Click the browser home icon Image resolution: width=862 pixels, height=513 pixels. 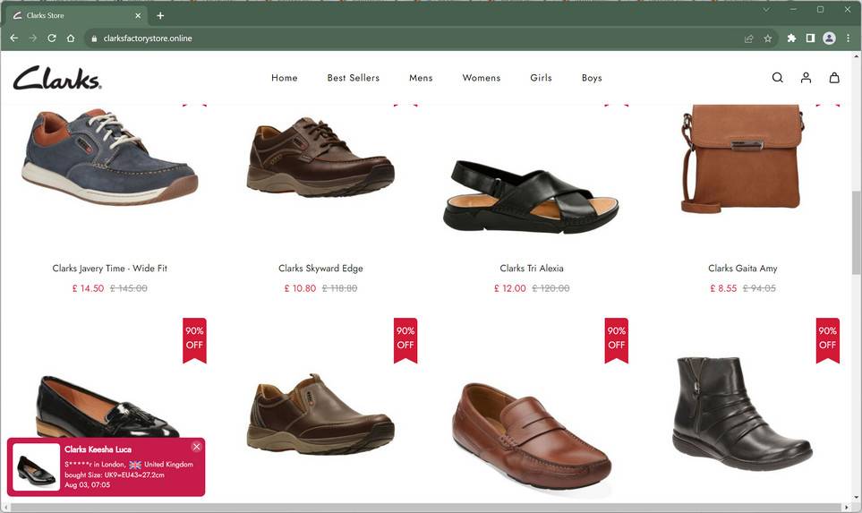(71, 38)
